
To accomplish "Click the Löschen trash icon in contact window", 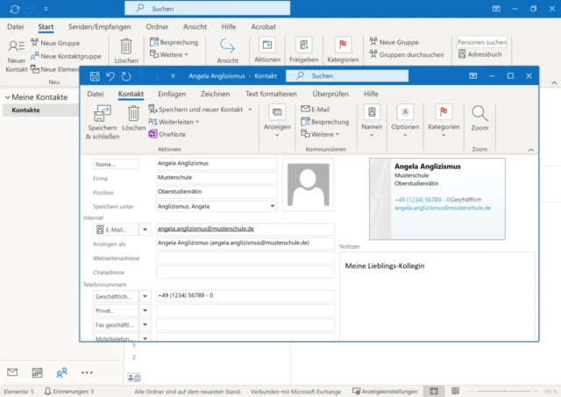I will 133,114.
